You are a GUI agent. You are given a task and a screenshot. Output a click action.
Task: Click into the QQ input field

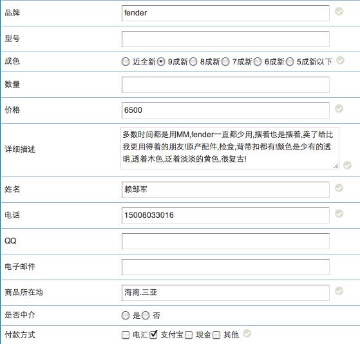[225, 241]
